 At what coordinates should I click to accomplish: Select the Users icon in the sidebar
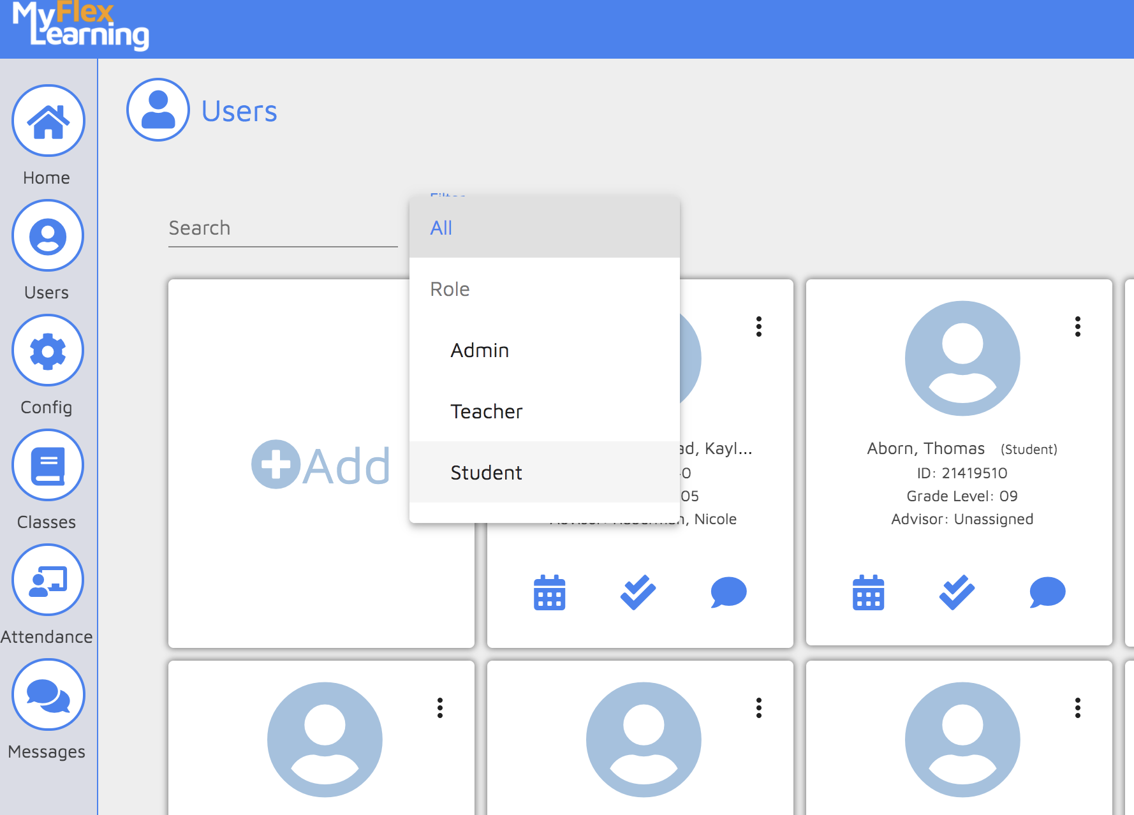[x=47, y=236]
